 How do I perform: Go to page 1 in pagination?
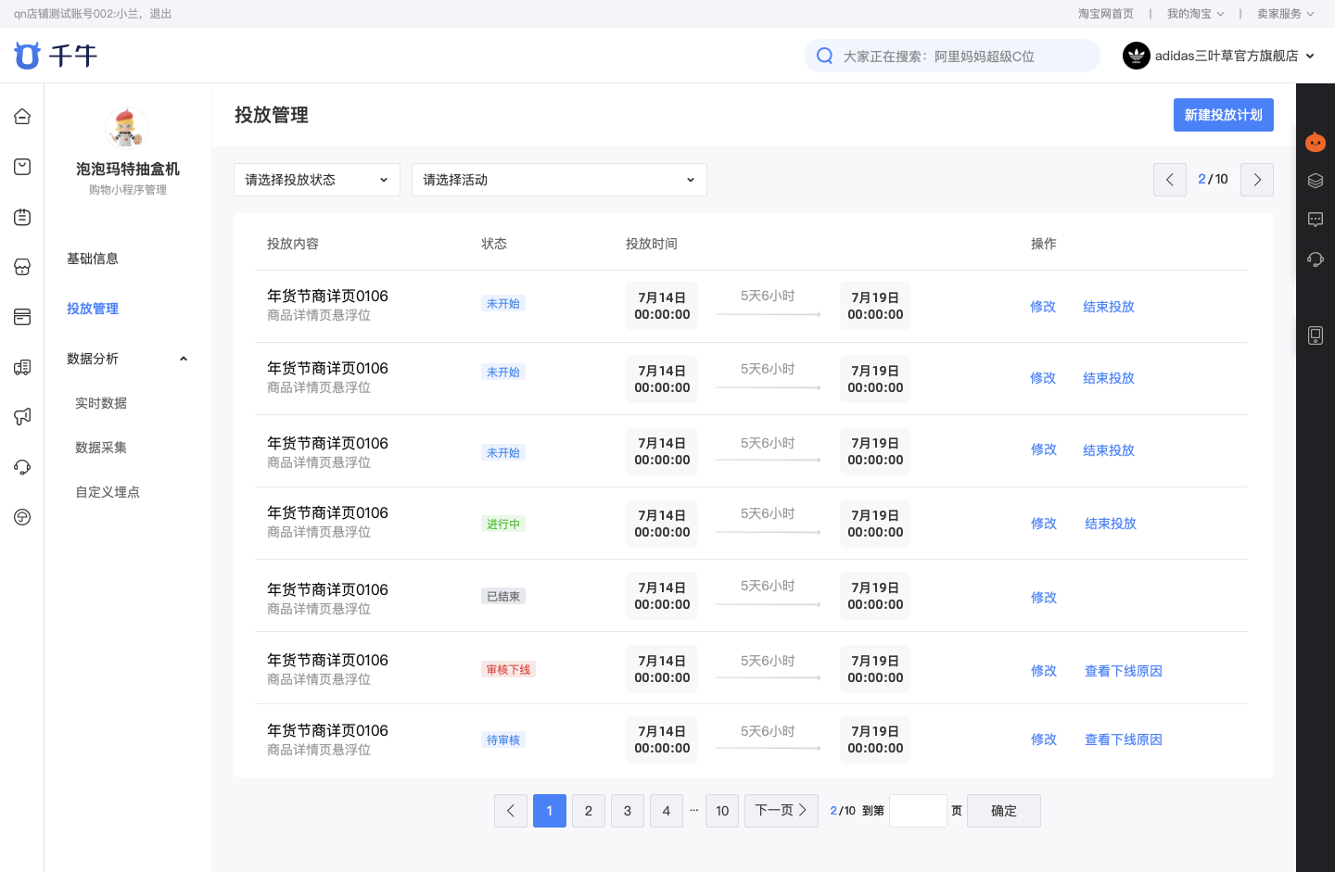[550, 811]
